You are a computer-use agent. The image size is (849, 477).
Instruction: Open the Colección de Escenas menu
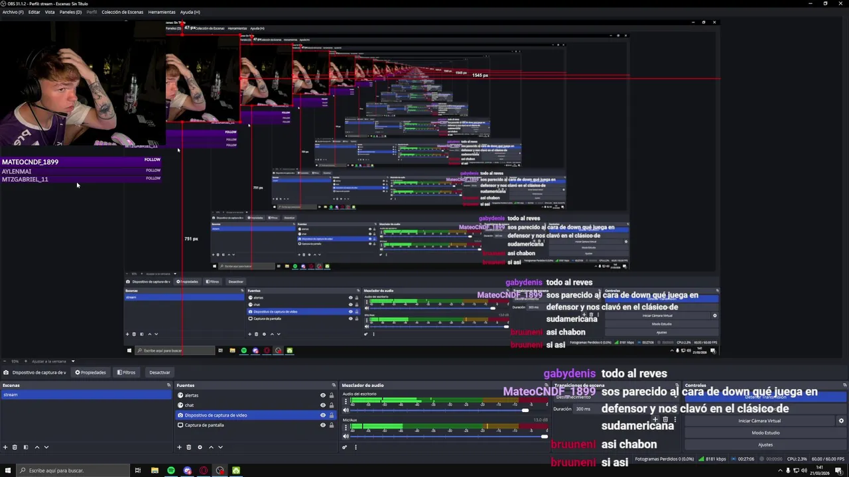click(122, 12)
